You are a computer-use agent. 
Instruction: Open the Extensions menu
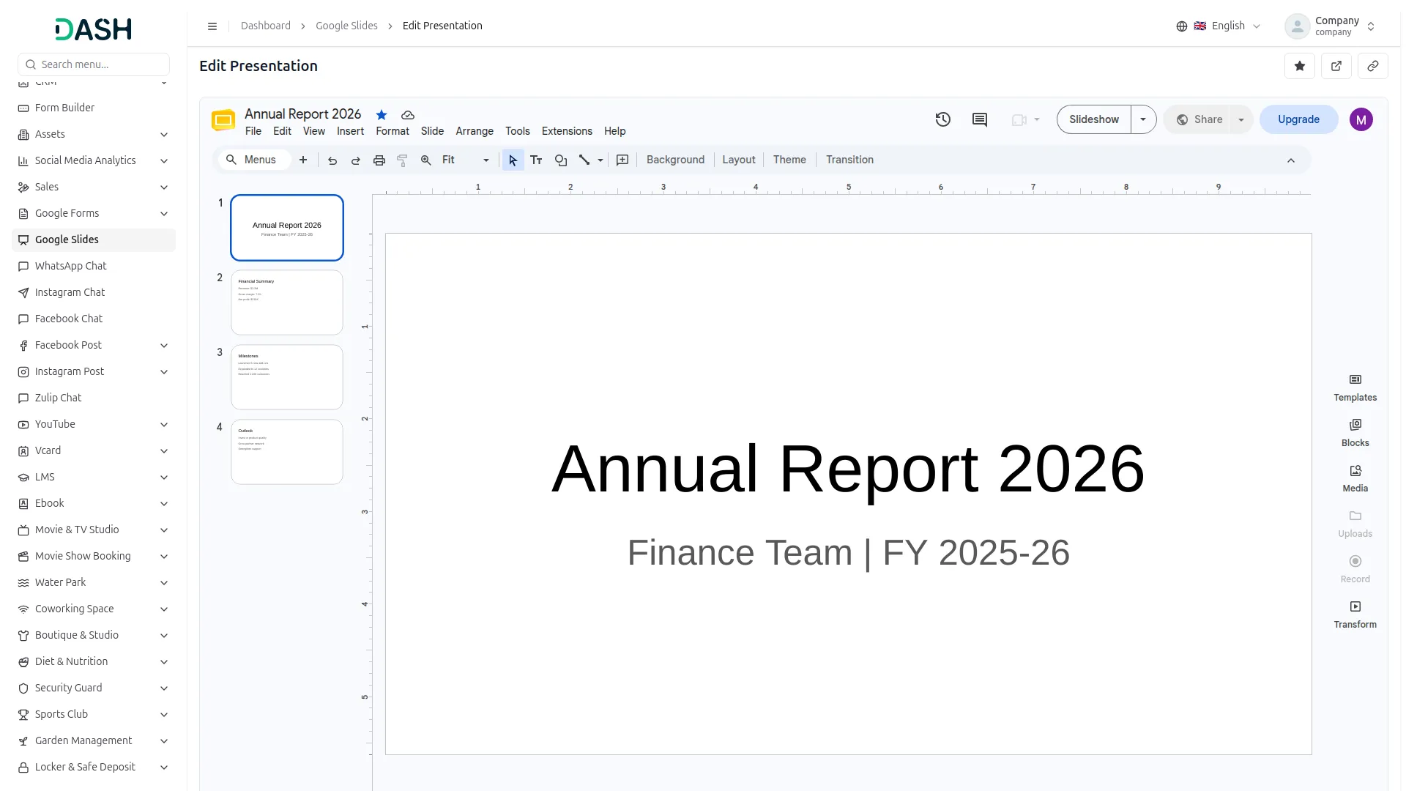[567, 131]
